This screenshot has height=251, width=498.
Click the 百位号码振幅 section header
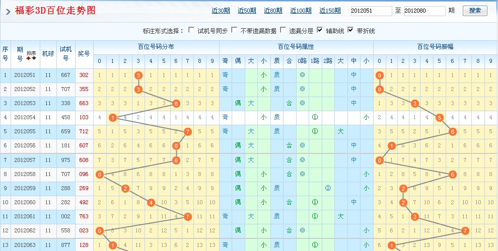click(x=435, y=47)
